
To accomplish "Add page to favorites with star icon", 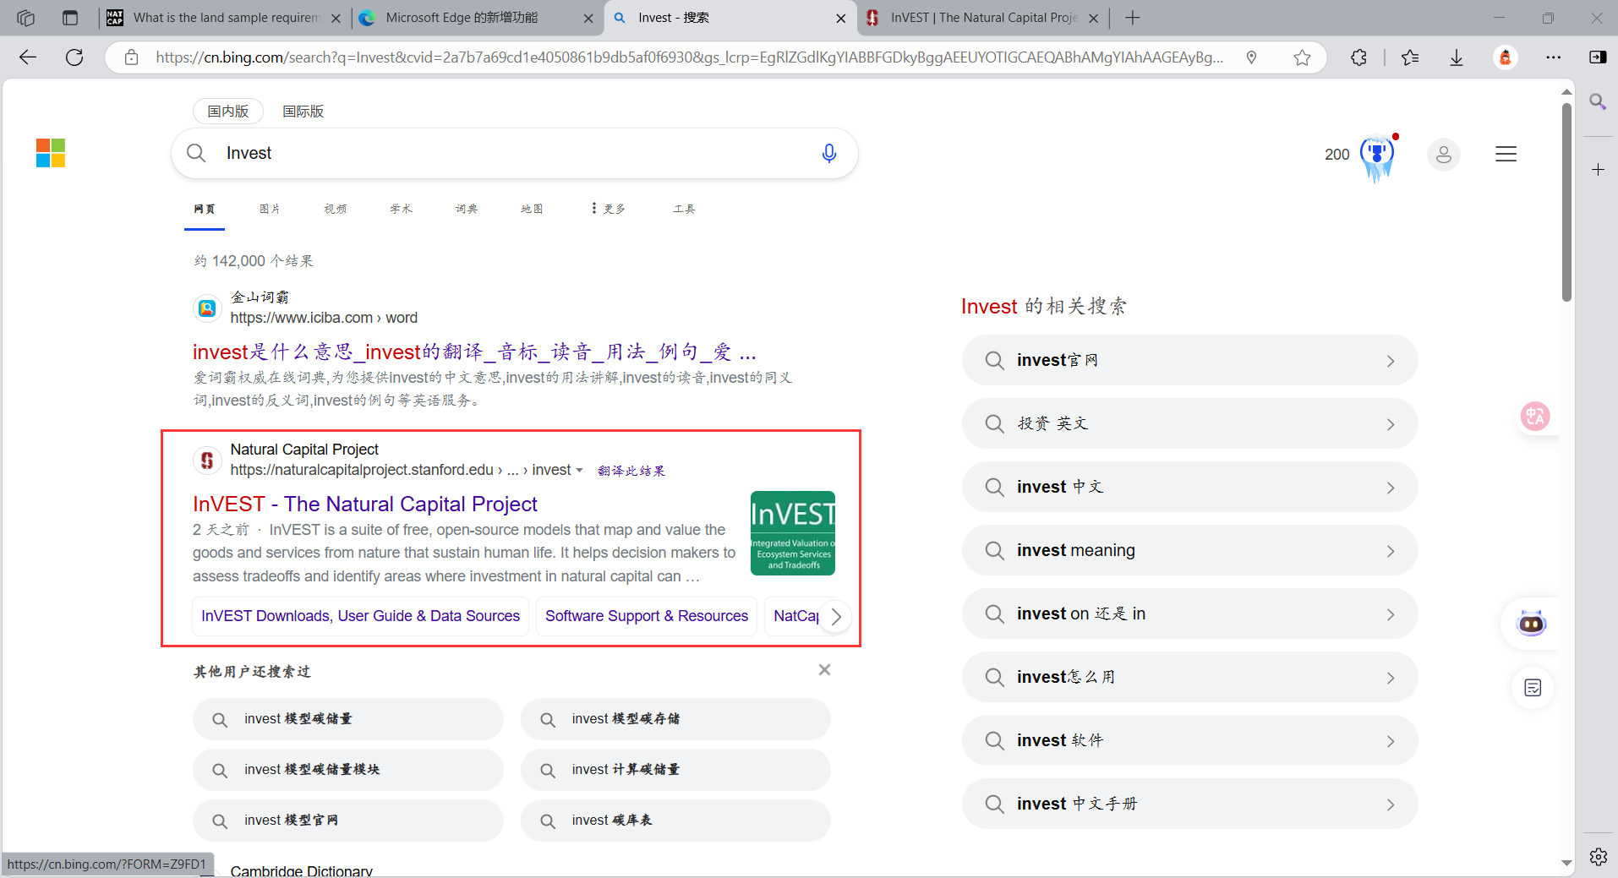I will 1302,57.
